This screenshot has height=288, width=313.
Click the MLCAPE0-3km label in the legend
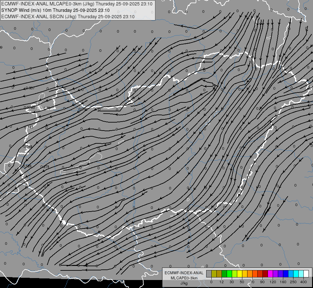point(184,278)
